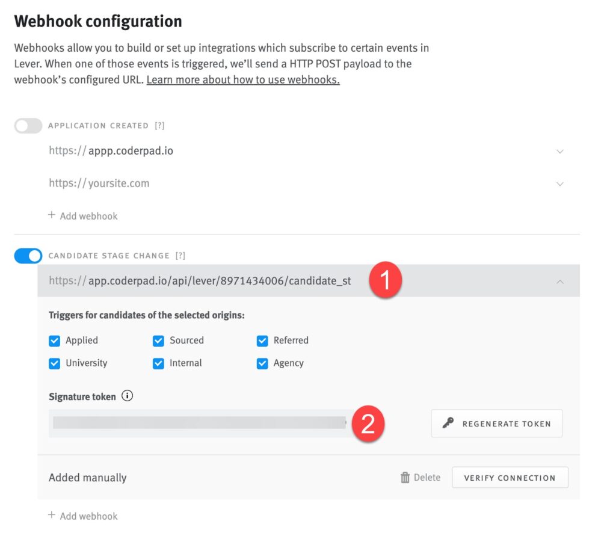Screen dimensions: 616x533
Task: Click the Regenerate Token button
Action: click(x=496, y=423)
